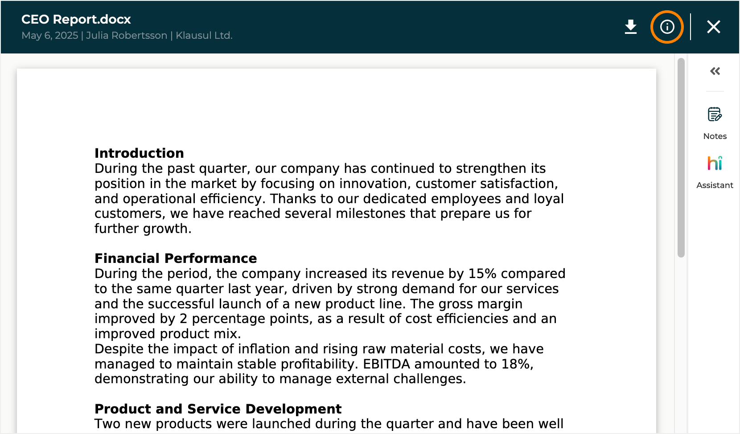Open the document information panel
This screenshot has width=740, height=434.
pyautogui.click(x=667, y=27)
